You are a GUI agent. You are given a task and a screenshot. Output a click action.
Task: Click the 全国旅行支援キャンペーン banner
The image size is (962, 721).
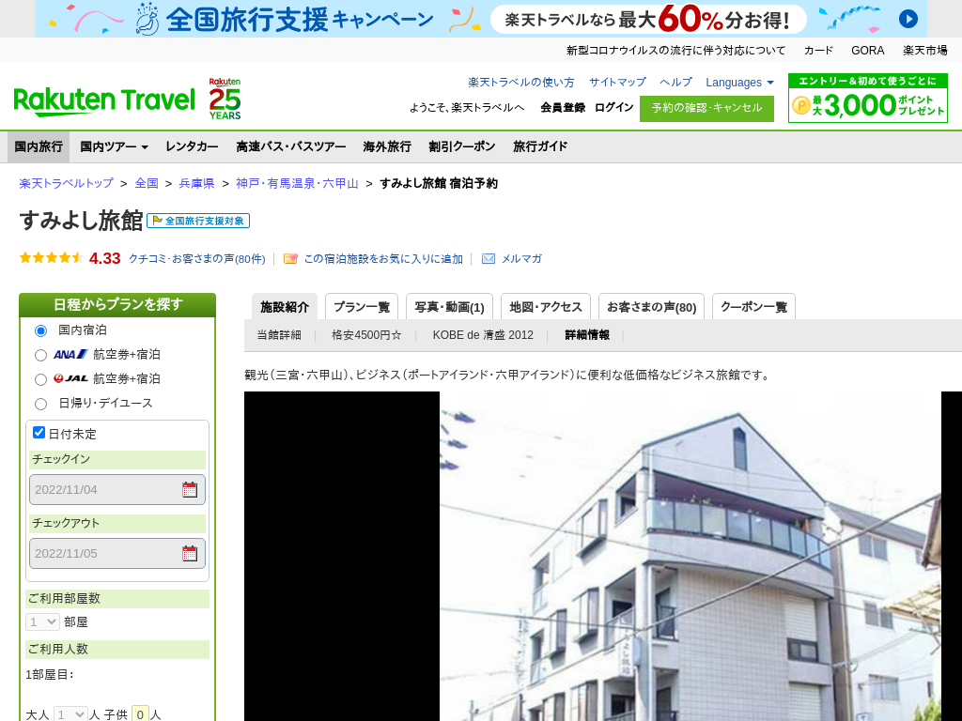pos(481,19)
